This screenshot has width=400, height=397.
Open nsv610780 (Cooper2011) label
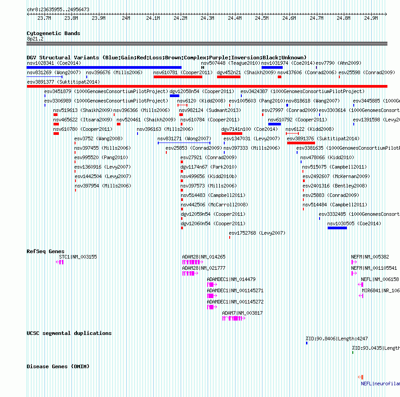83,129
